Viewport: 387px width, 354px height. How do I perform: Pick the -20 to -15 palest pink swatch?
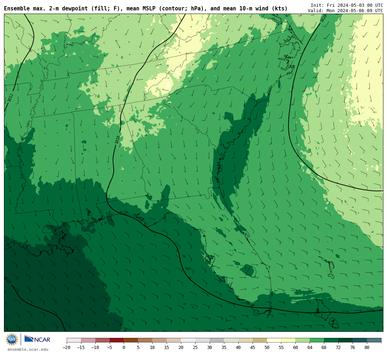74,340
